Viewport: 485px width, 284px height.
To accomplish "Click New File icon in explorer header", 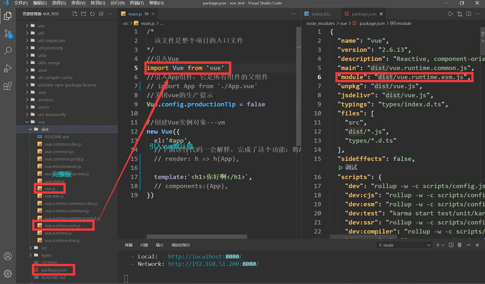I will point(75,14).
